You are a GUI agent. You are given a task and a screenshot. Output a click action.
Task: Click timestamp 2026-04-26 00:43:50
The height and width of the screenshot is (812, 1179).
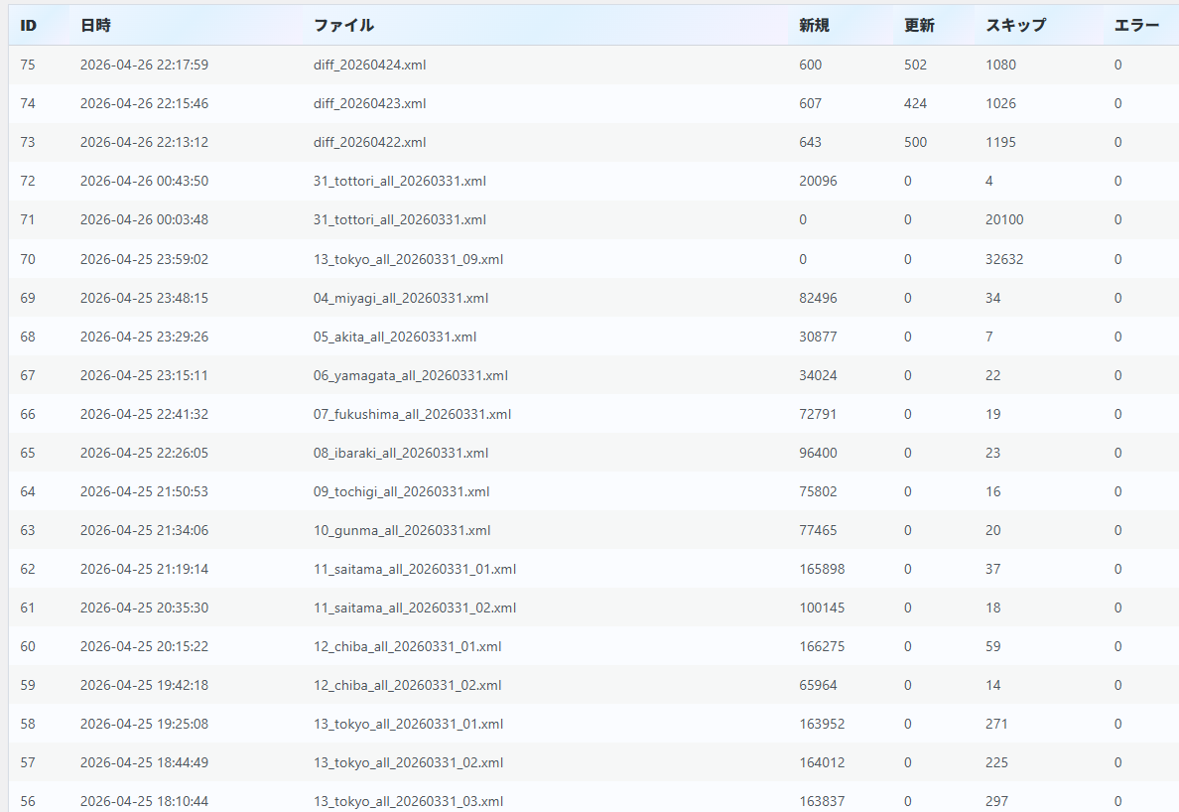[x=144, y=182]
